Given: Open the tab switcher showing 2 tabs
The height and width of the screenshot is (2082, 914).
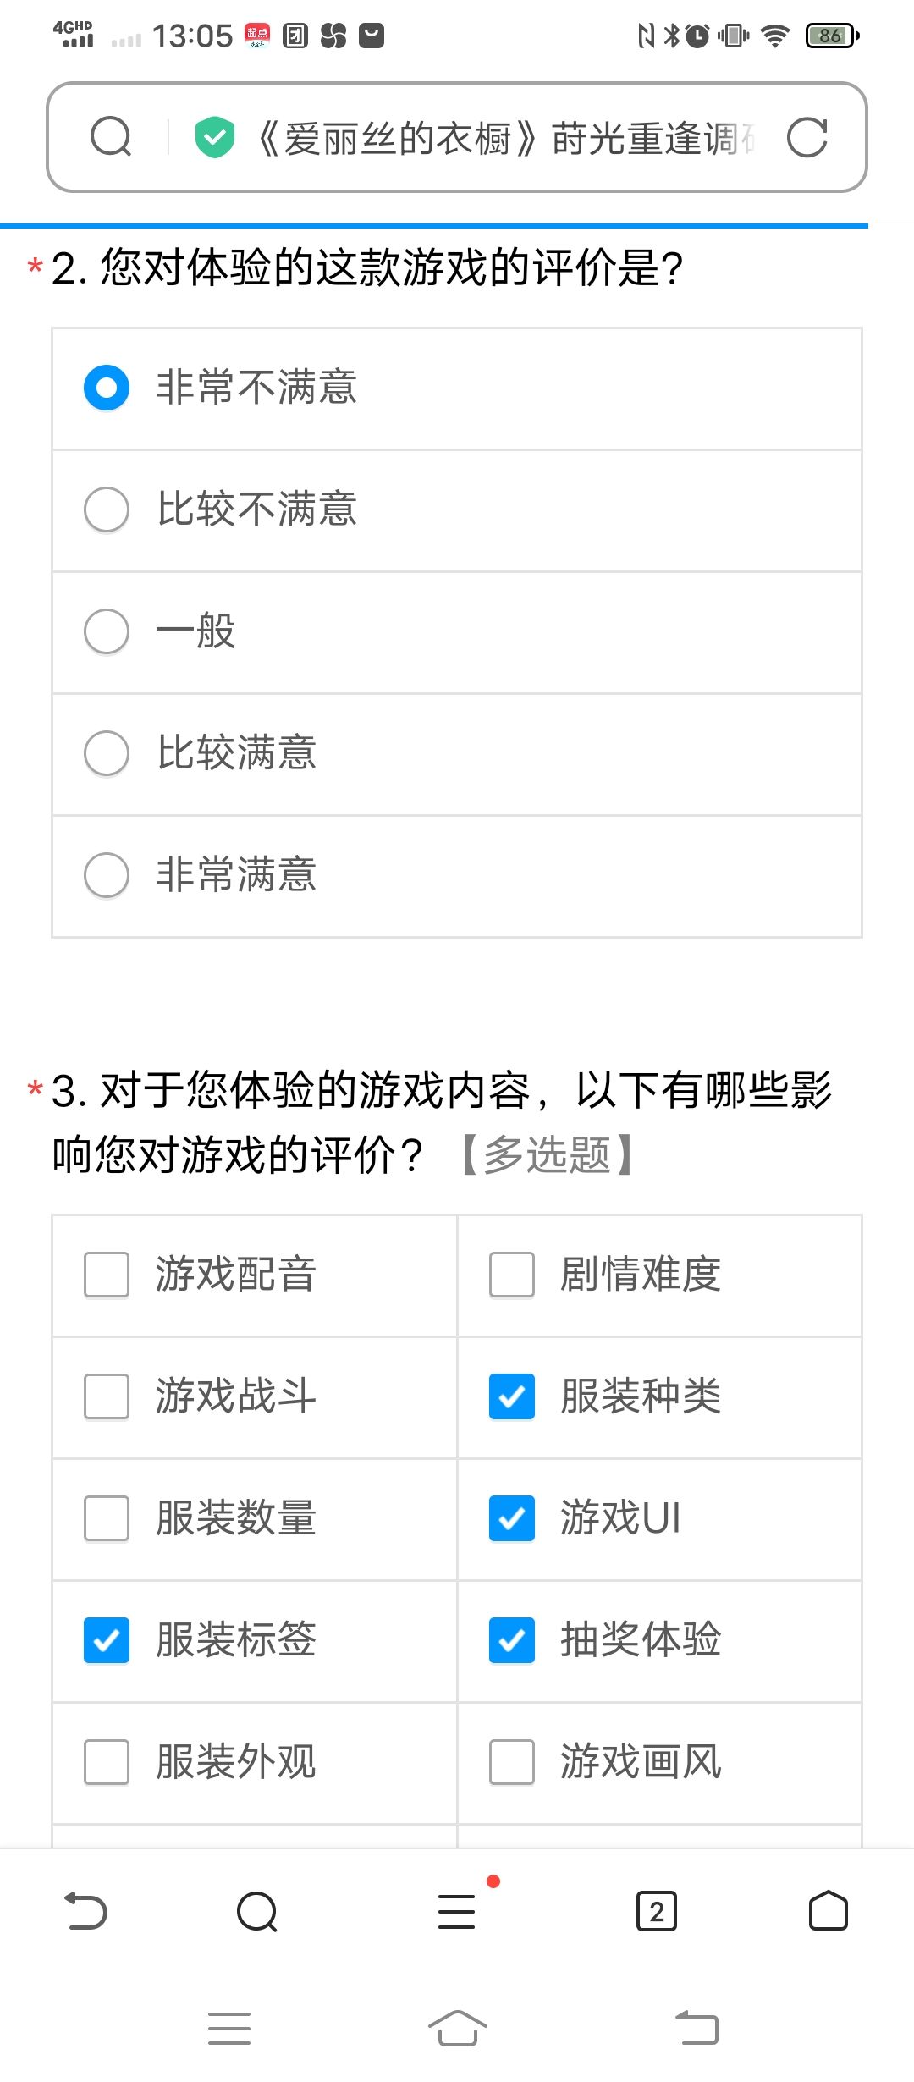Looking at the screenshot, I should [x=657, y=1911].
